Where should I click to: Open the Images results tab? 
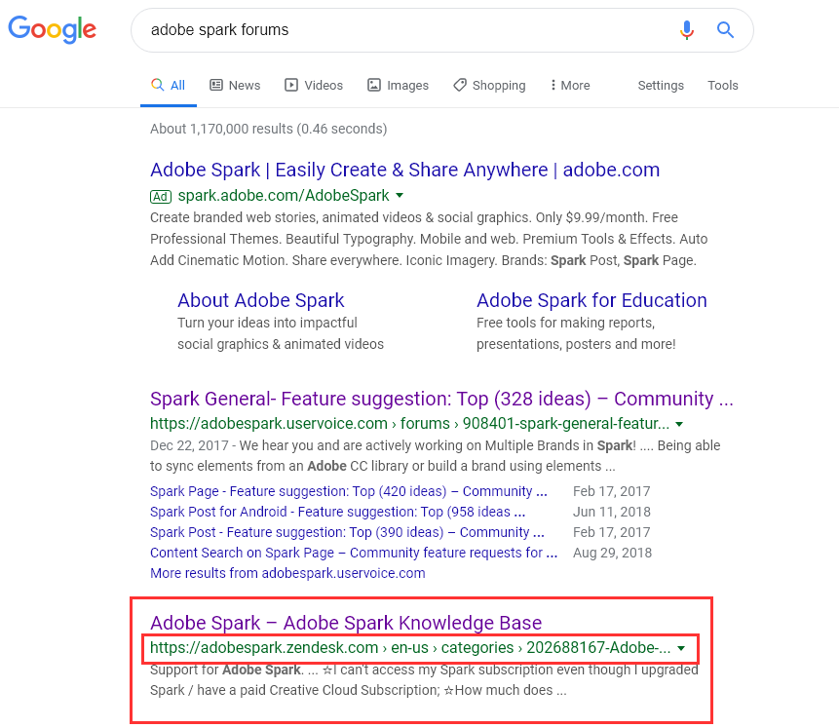(398, 86)
